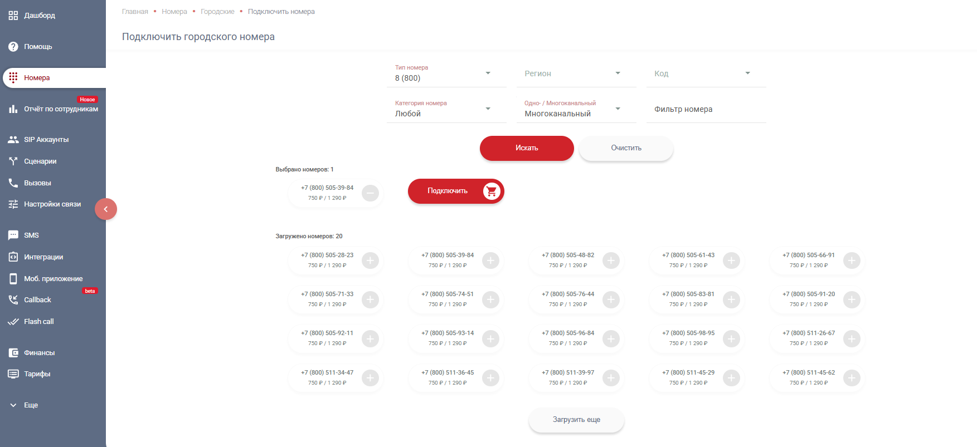Open Сценарии in the sidebar menu
Screen dimensions: 977x447
[x=40, y=161]
